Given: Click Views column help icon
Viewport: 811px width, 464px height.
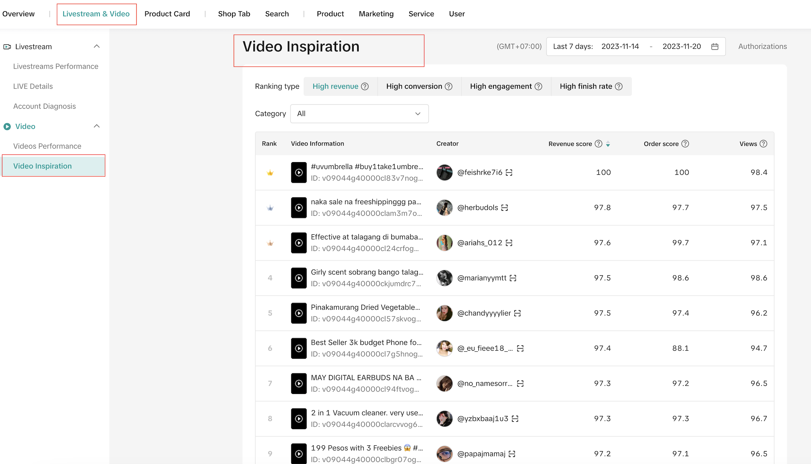Looking at the screenshot, I should (x=763, y=144).
